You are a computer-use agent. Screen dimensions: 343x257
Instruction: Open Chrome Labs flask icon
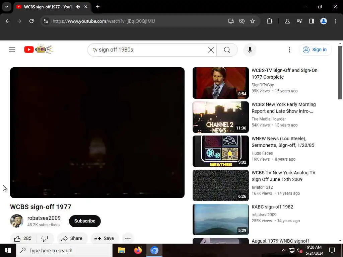point(287,21)
